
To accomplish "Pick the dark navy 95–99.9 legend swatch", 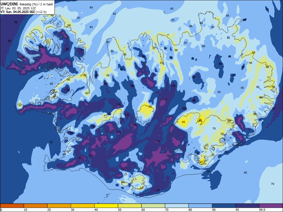I will [x=247, y=206].
